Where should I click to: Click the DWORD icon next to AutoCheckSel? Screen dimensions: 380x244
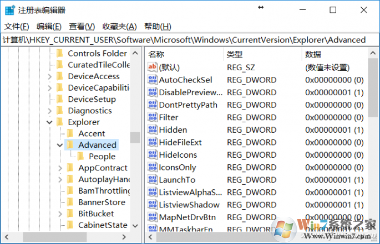pos(153,80)
